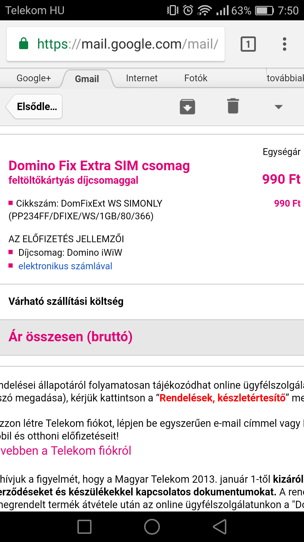The image size is (304, 542).
Task: Tap the Android Recent apps button
Action: 84,527
